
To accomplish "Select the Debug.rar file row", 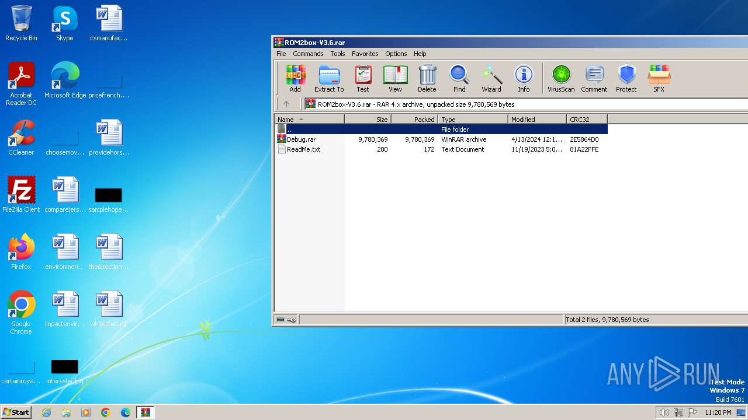I will click(x=441, y=139).
